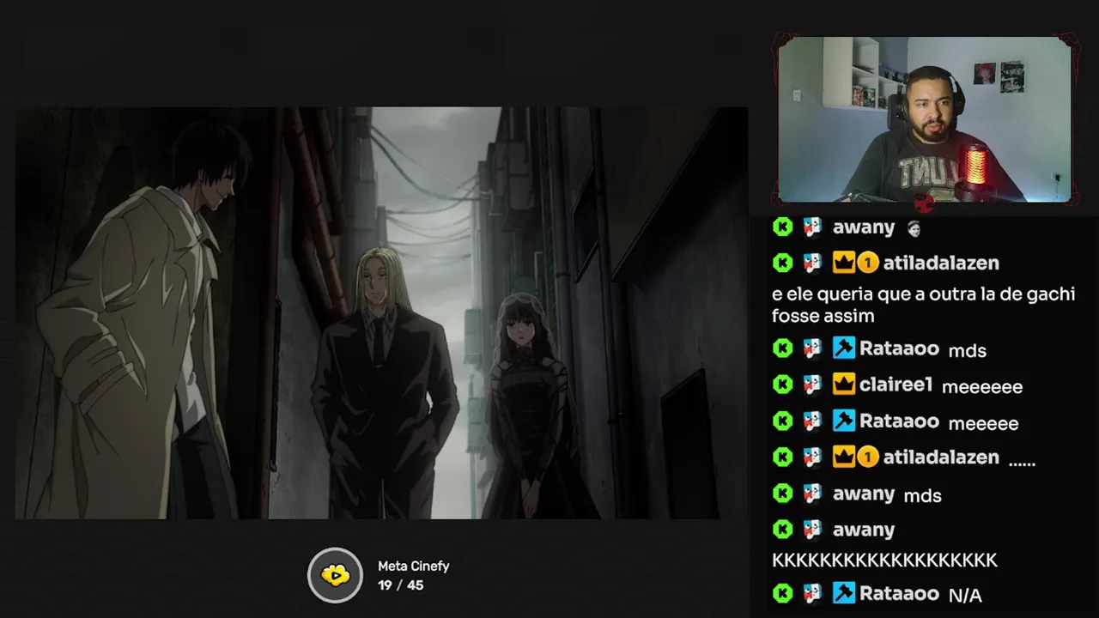The width and height of the screenshot is (1099, 618).
Task: Click Kick icon on Rataaoo's 'N/A' message
Action: (x=782, y=593)
